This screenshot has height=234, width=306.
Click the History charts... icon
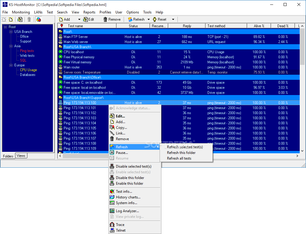pyautogui.click(x=112, y=197)
